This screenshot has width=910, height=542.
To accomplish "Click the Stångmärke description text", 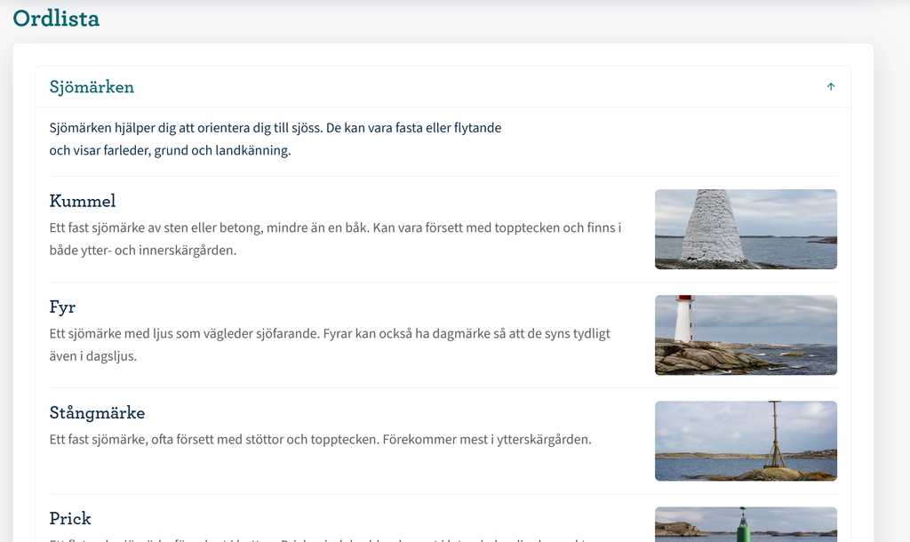I will (x=320, y=439).
